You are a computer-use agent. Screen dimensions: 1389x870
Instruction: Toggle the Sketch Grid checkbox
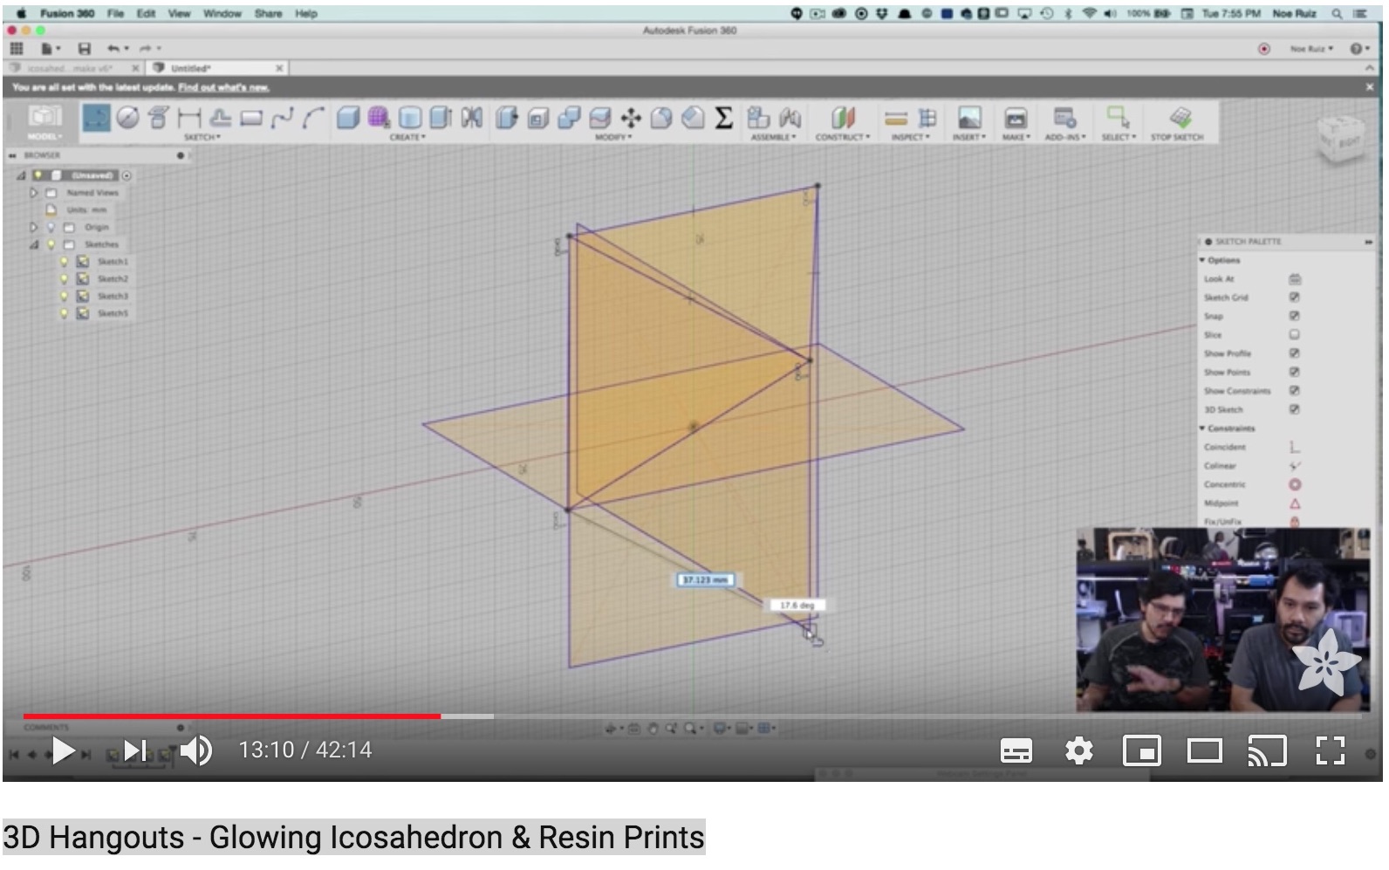coord(1295,298)
